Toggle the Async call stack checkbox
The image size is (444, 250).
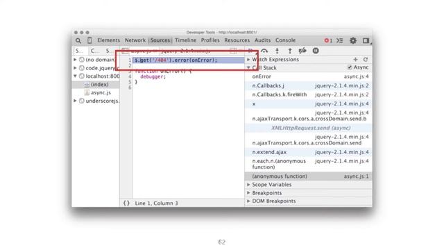tap(350, 67)
